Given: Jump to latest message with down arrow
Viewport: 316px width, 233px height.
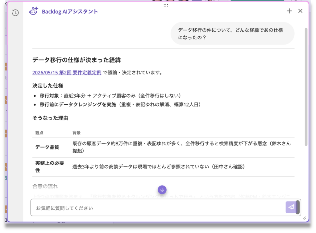Looking at the screenshot, I should click(162, 190).
